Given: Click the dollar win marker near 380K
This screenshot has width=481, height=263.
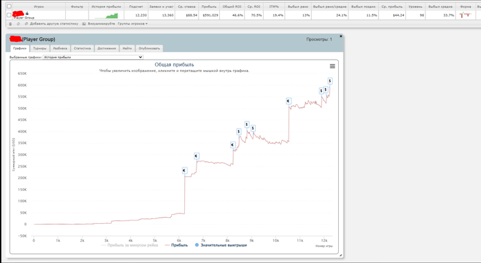Looking at the screenshot, I should (x=238, y=132).
